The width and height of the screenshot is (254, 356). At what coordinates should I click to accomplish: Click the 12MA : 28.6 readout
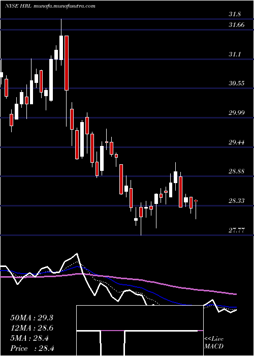point(31,328)
